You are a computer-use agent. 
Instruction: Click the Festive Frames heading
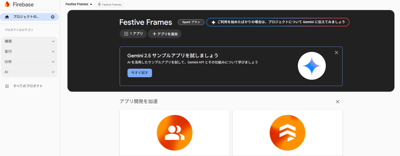[x=146, y=22]
